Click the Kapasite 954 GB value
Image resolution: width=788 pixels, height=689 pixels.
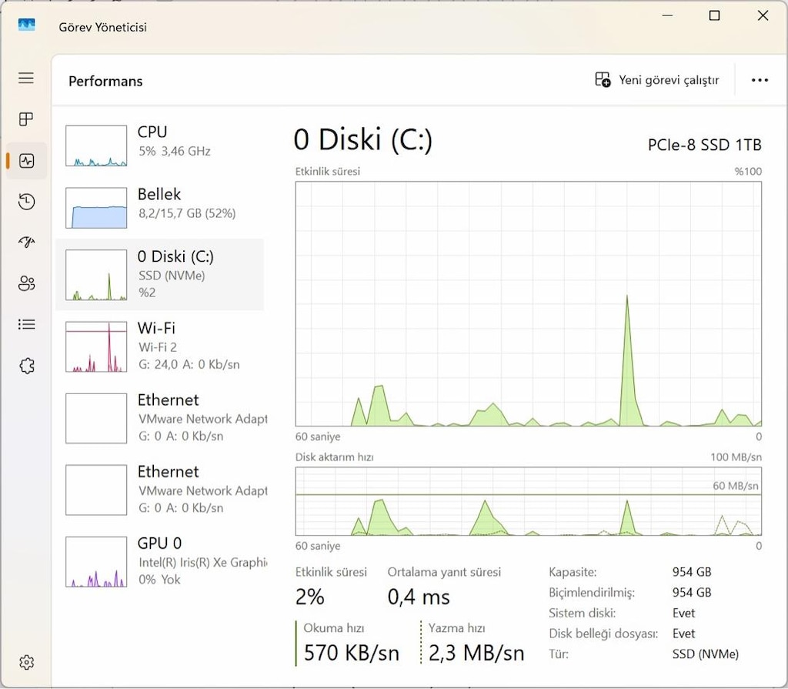(692, 572)
